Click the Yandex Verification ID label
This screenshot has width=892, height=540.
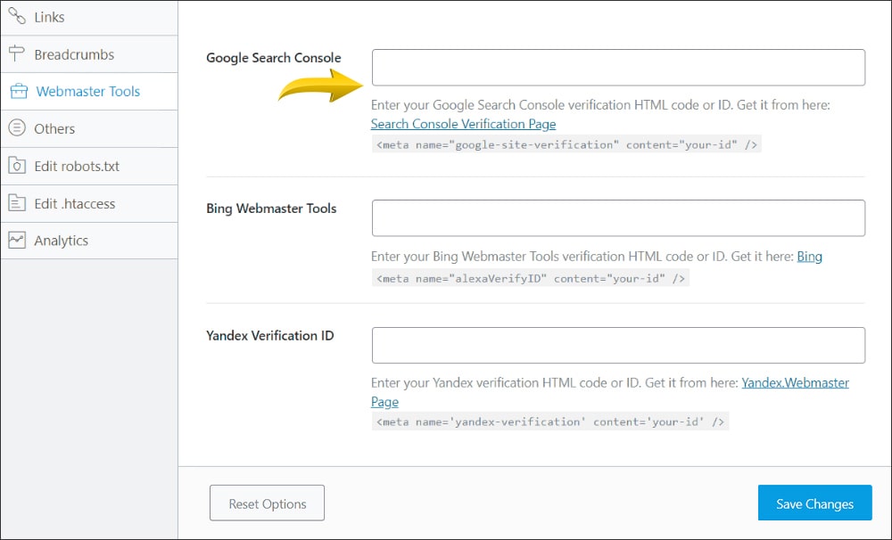tap(269, 336)
